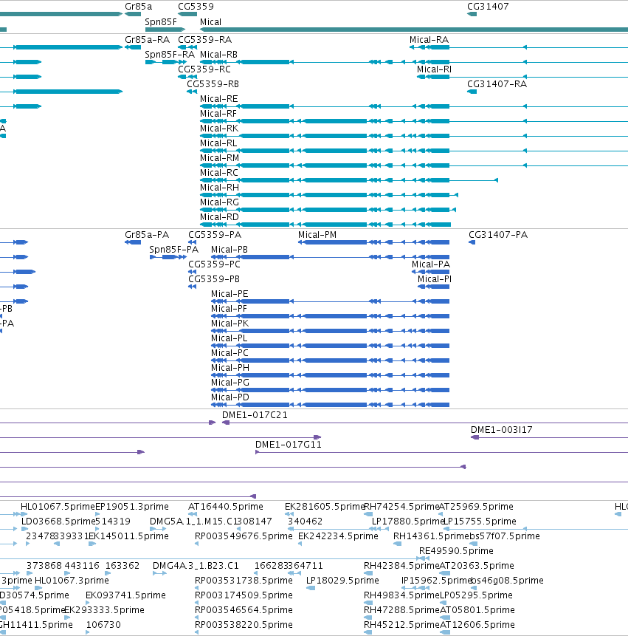
Task: Click the Gr85a gene label
Action: [139, 7]
